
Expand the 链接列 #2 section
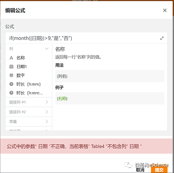[x=29, y=112]
